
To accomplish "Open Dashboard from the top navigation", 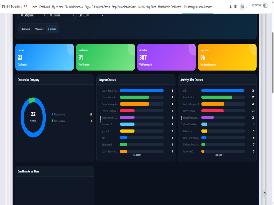I will (x=45, y=7).
